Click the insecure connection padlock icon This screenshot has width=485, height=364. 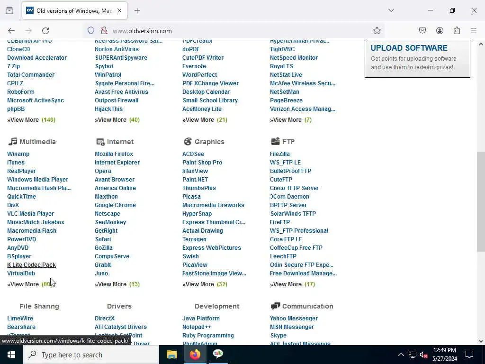coord(104,30)
